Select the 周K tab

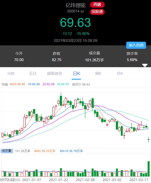98,74
